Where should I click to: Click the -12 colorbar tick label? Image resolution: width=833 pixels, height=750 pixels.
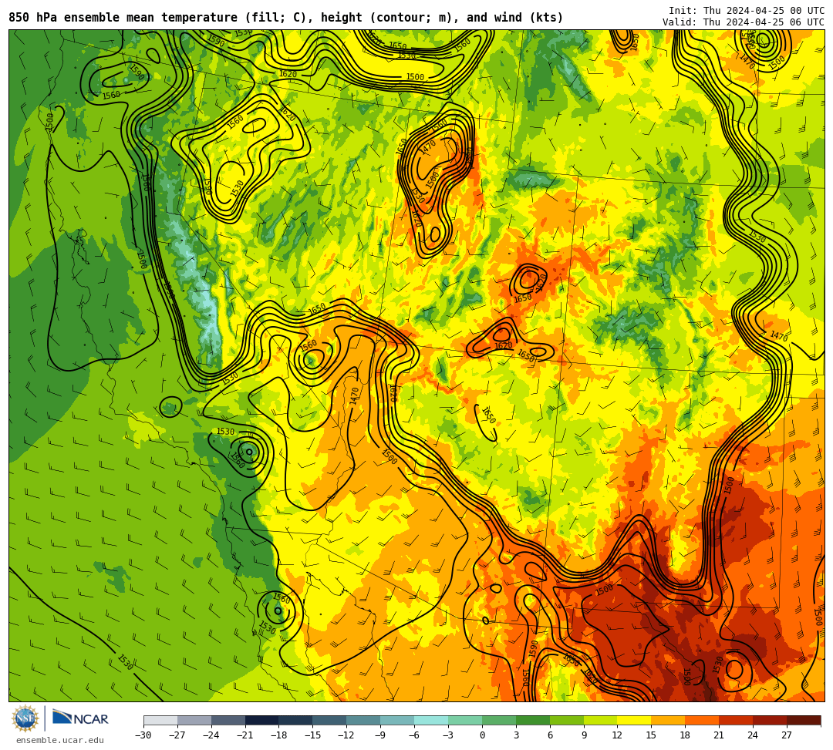[347, 735]
